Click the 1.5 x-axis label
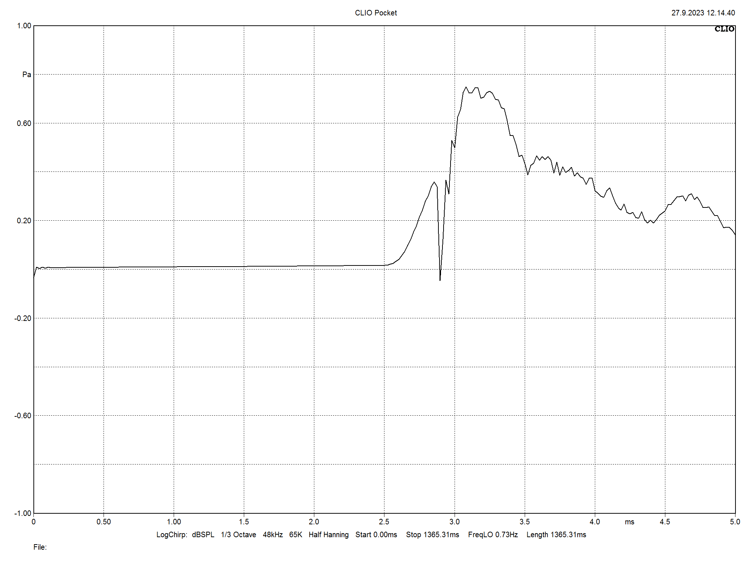The height and width of the screenshot is (564, 752). point(244,522)
